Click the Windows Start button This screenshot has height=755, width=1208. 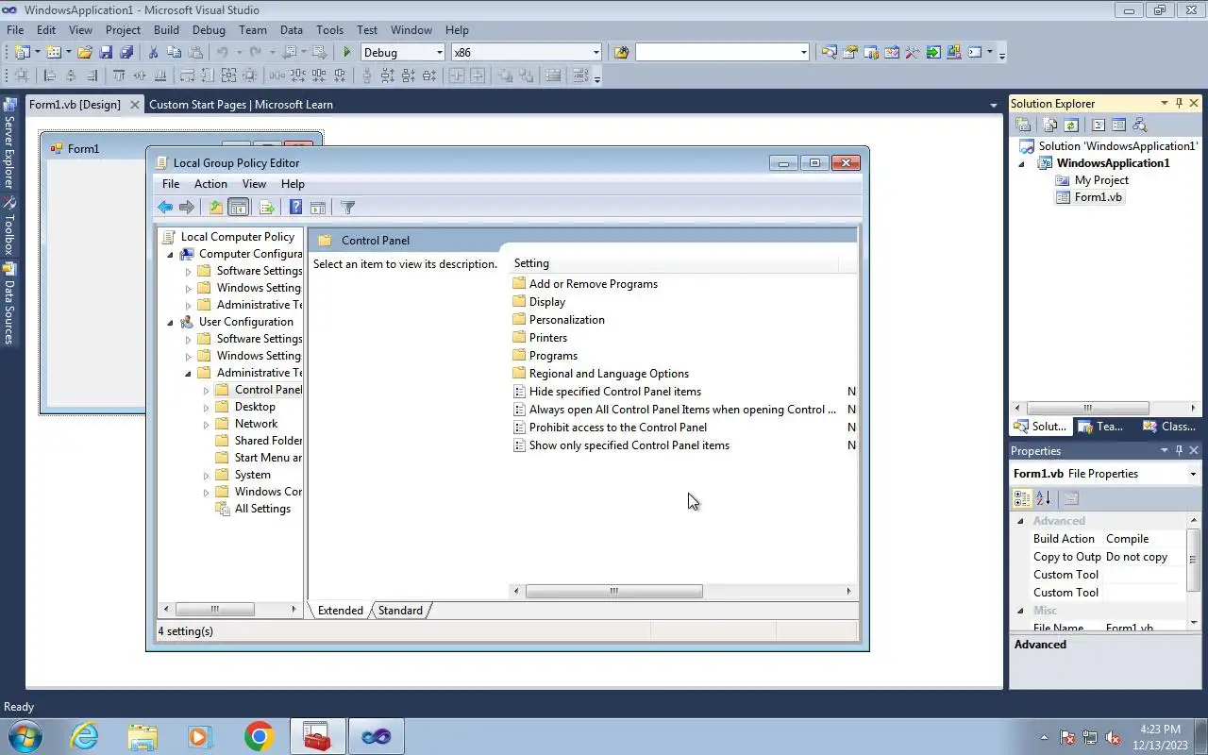point(25,736)
